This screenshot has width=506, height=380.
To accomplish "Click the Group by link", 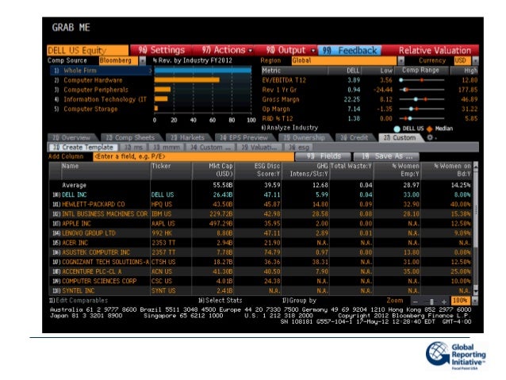I will click(299, 301).
